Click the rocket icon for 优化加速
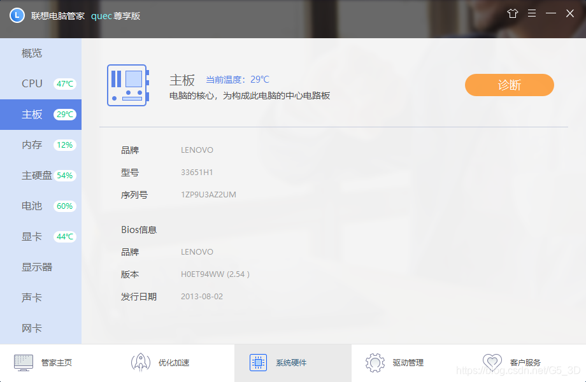The height and width of the screenshot is (382, 586). click(141, 362)
